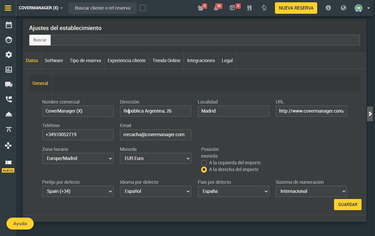The height and width of the screenshot is (236, 375).
Task: Open the Sistema de numeración dropdown
Action: point(311,191)
